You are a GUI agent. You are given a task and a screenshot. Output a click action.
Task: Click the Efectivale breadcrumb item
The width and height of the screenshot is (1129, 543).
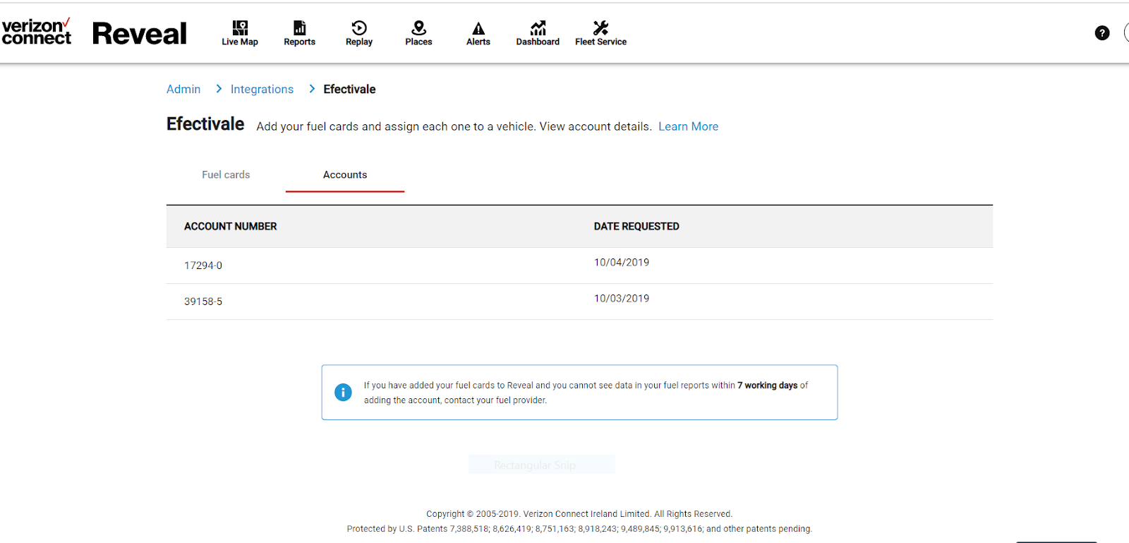click(x=349, y=89)
